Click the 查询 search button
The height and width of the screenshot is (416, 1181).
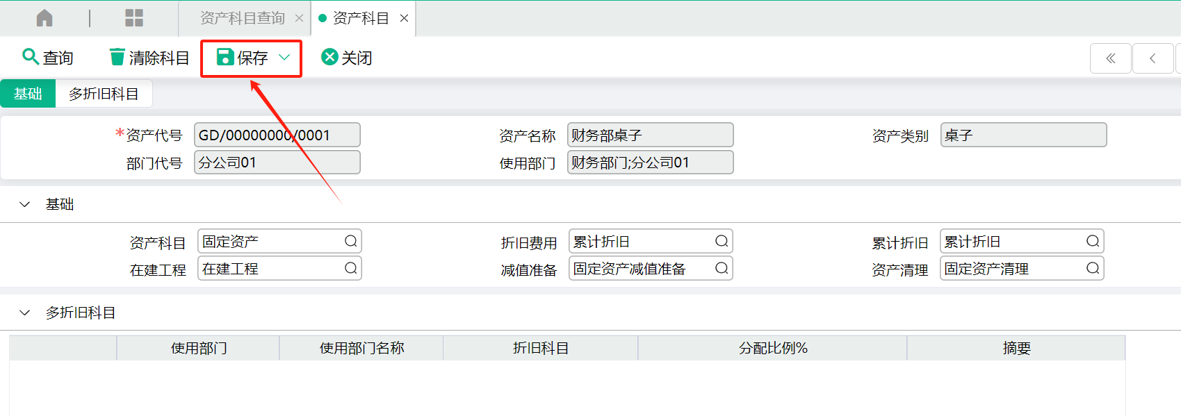[48, 58]
